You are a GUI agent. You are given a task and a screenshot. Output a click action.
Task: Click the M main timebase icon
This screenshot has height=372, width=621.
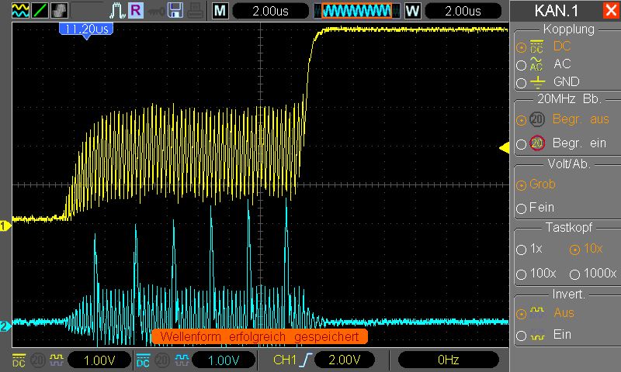tap(220, 11)
